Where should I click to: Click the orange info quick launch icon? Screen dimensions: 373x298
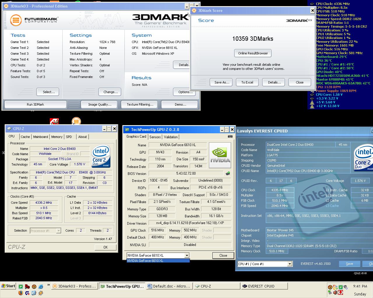34,287
